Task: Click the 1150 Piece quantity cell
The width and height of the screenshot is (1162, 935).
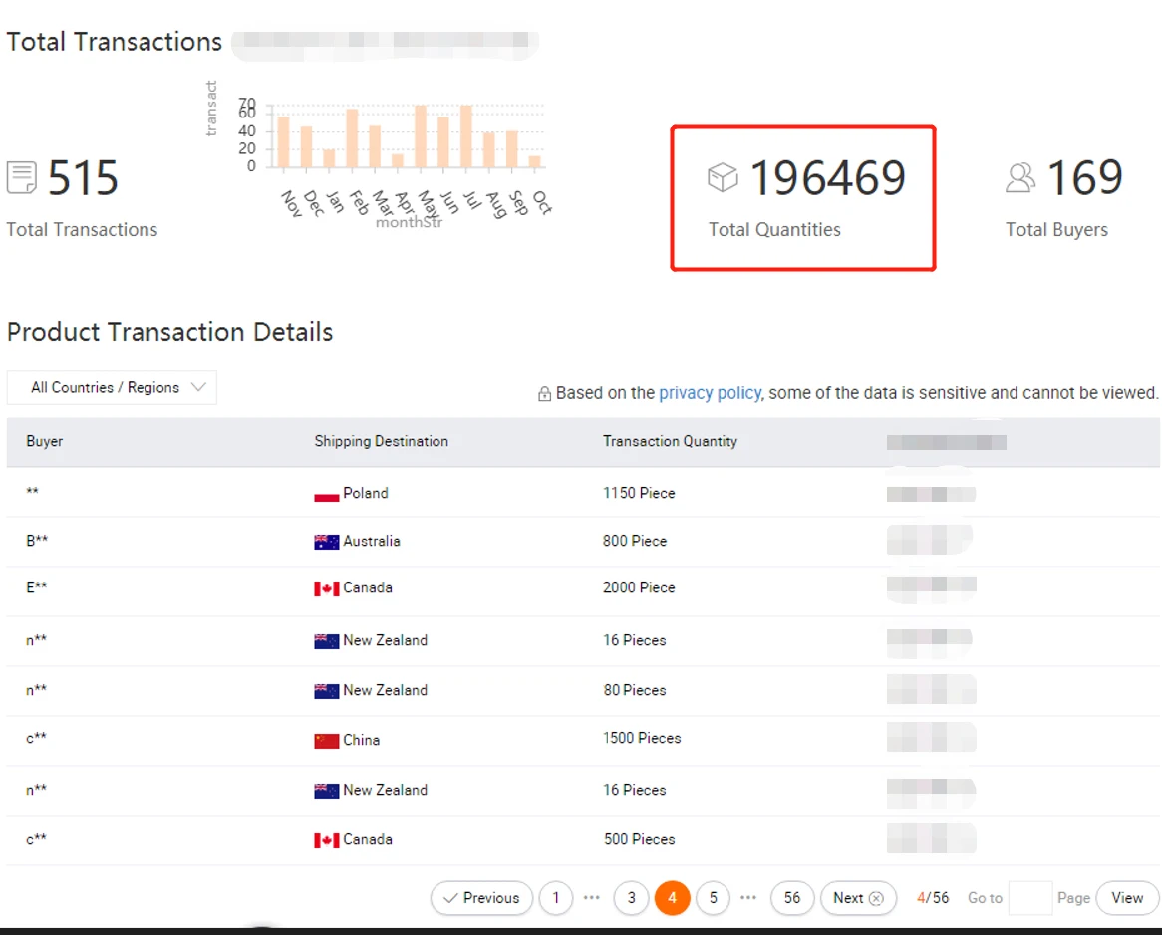Action: 639,493
